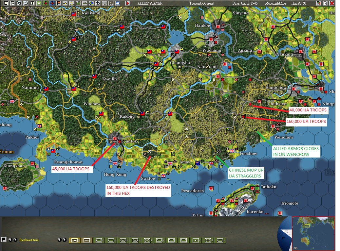This screenshot has width=340, height=251.
Task: Open red plane on green background icon
Action: click(46, 3)
